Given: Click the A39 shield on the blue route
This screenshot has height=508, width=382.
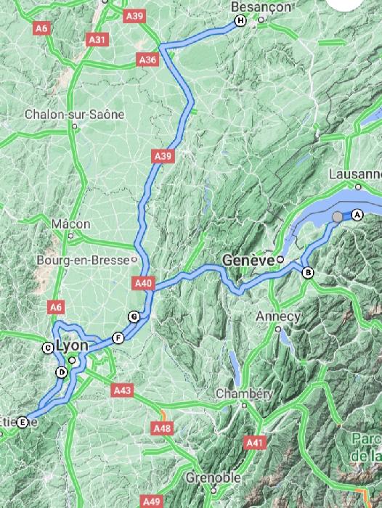Looking at the screenshot, I should (x=163, y=156).
